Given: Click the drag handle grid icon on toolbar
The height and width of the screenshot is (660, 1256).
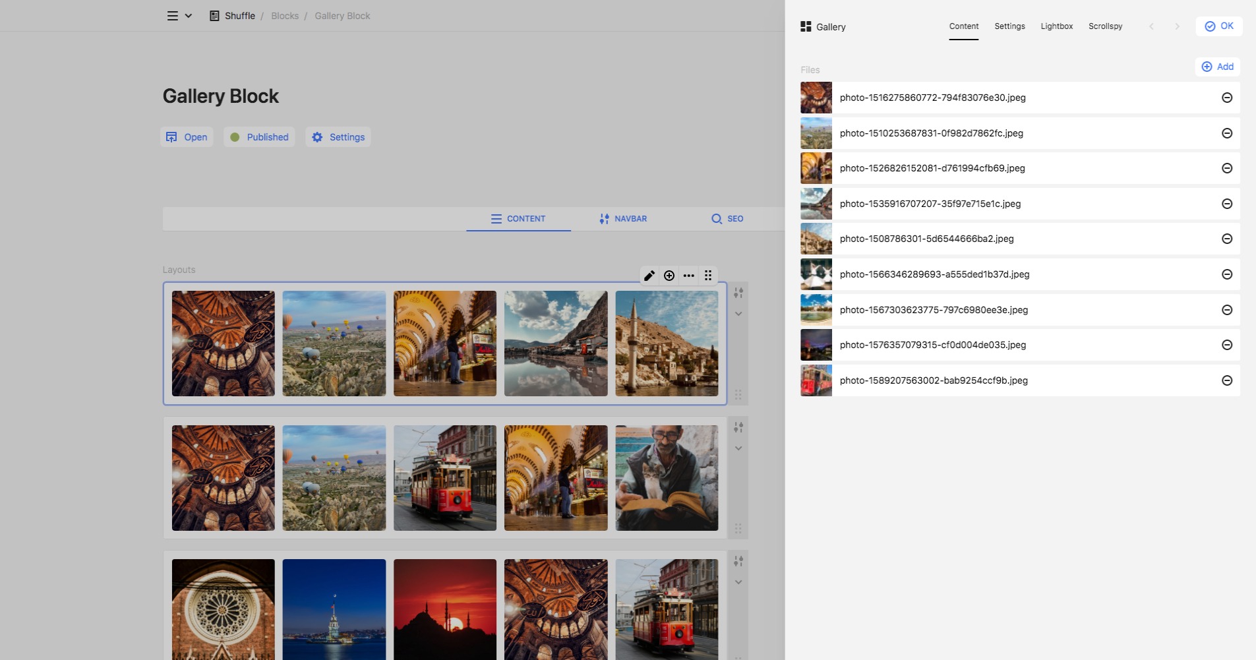Looking at the screenshot, I should (708, 276).
